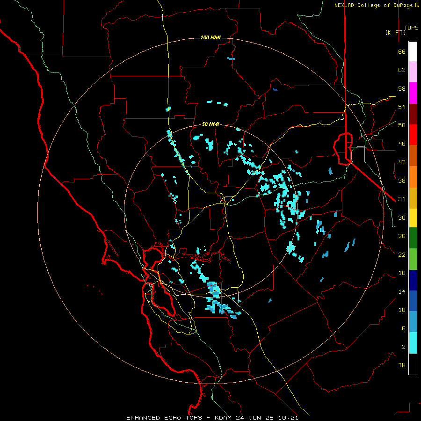Click the dark green 30 kft swatch
Screen dimensions: 421x421
click(x=413, y=238)
